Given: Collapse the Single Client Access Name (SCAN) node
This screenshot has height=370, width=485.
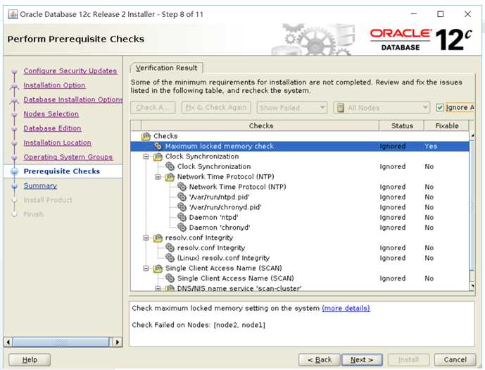Looking at the screenshot, I should click(146, 268).
